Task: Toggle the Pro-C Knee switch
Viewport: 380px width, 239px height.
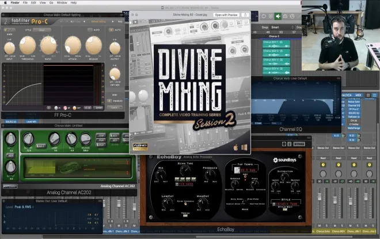Action: [10, 30]
